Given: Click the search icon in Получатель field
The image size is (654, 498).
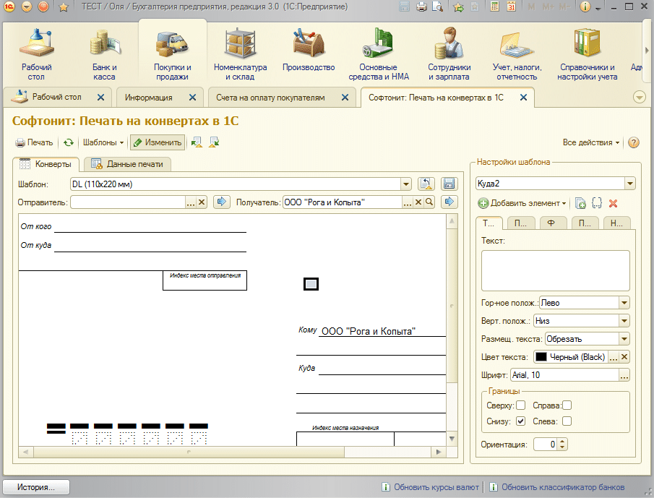Looking at the screenshot, I should pyautogui.click(x=429, y=202).
